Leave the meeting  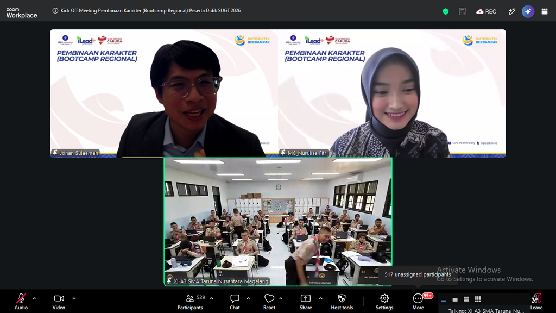[x=536, y=302]
